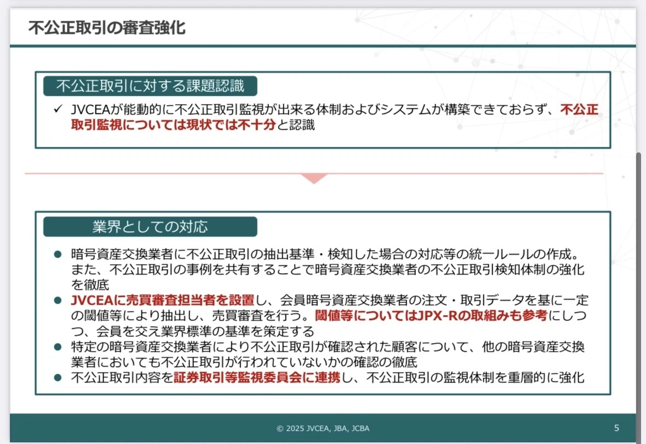
Task: Click the slide title 不公正取引の審査強化
Action: (x=107, y=27)
